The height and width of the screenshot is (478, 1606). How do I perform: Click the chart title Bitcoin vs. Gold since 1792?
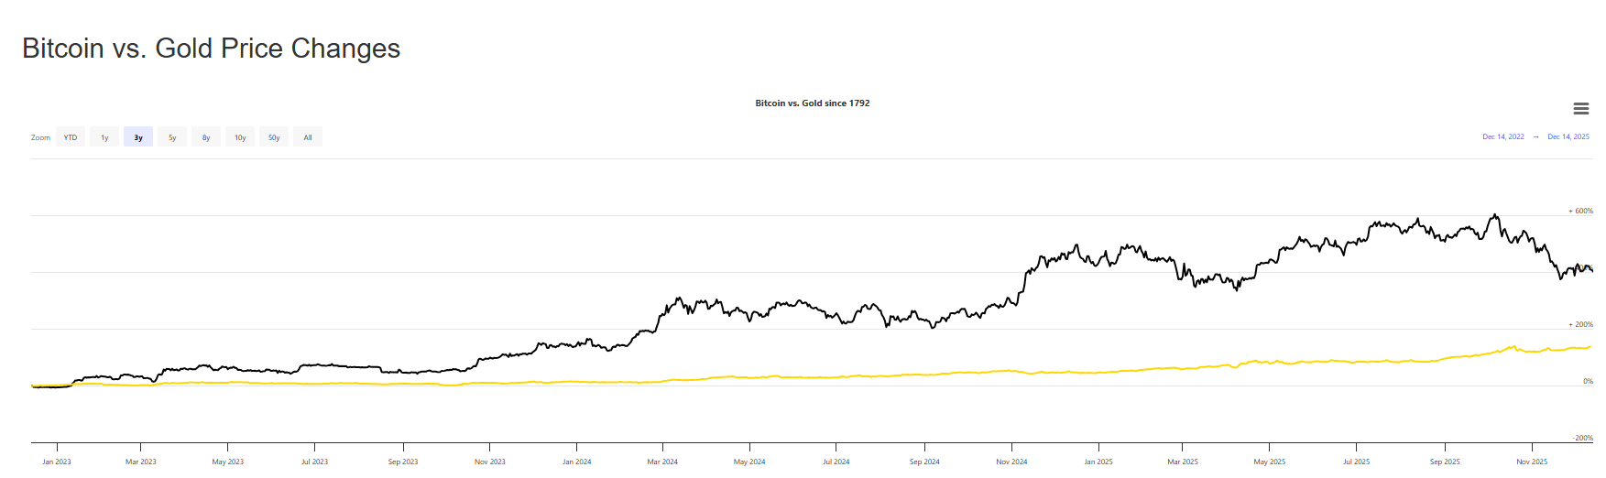coord(812,103)
